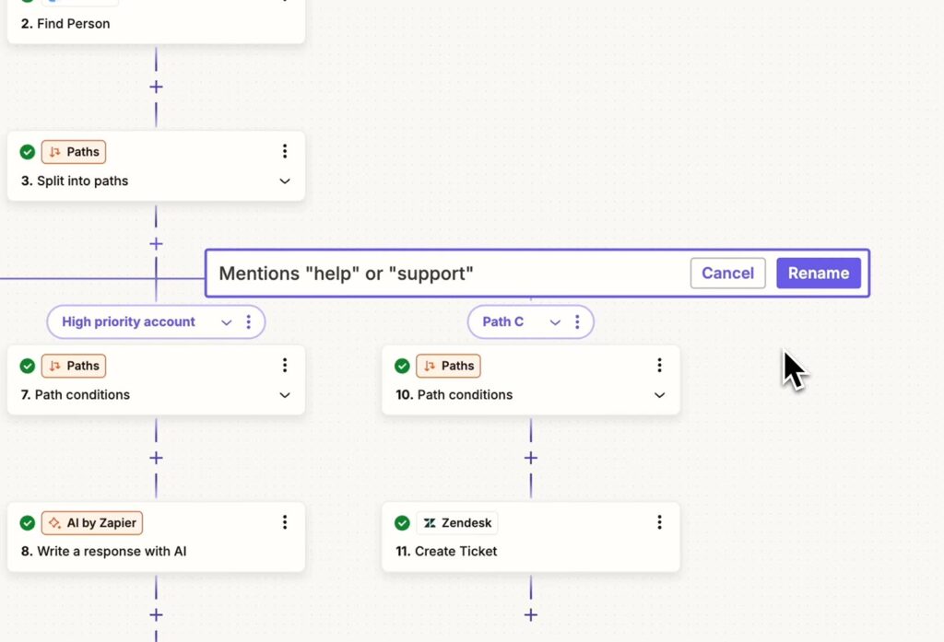
Task: Open three-dot menu on Split into paths step
Action: click(285, 151)
